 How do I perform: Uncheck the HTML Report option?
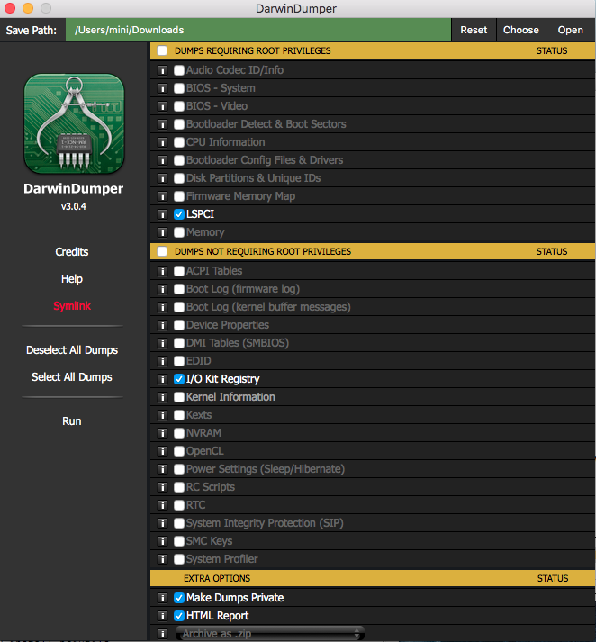[x=179, y=616]
